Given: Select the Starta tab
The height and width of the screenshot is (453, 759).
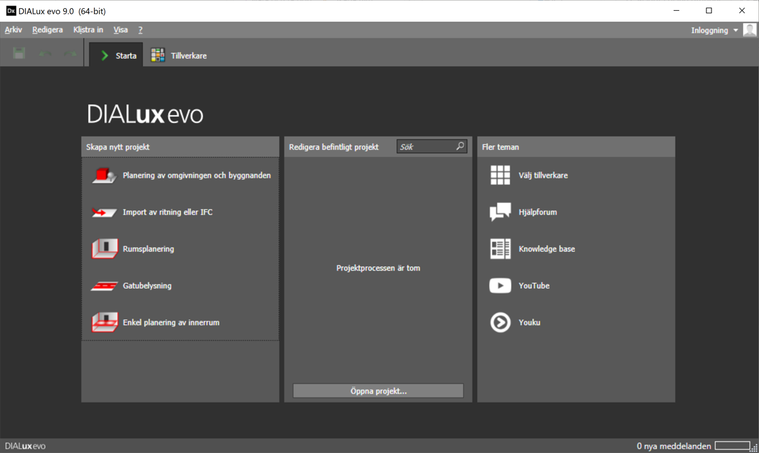Looking at the screenshot, I should pos(117,56).
